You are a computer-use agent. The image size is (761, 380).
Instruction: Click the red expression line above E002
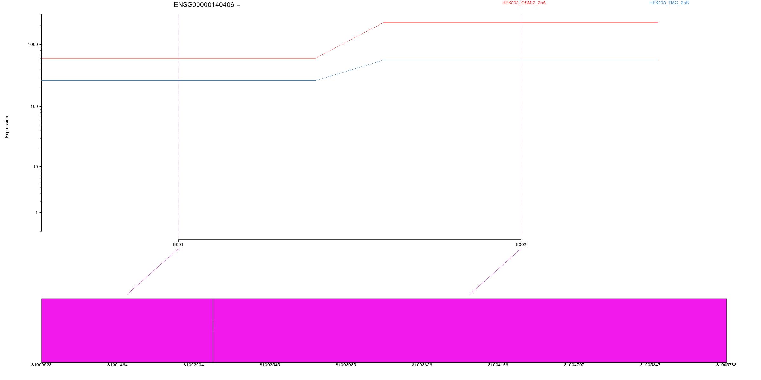click(521, 22)
